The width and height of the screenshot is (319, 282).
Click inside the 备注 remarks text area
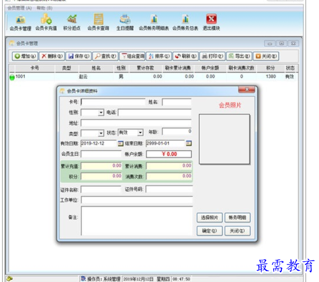(x=136, y=221)
